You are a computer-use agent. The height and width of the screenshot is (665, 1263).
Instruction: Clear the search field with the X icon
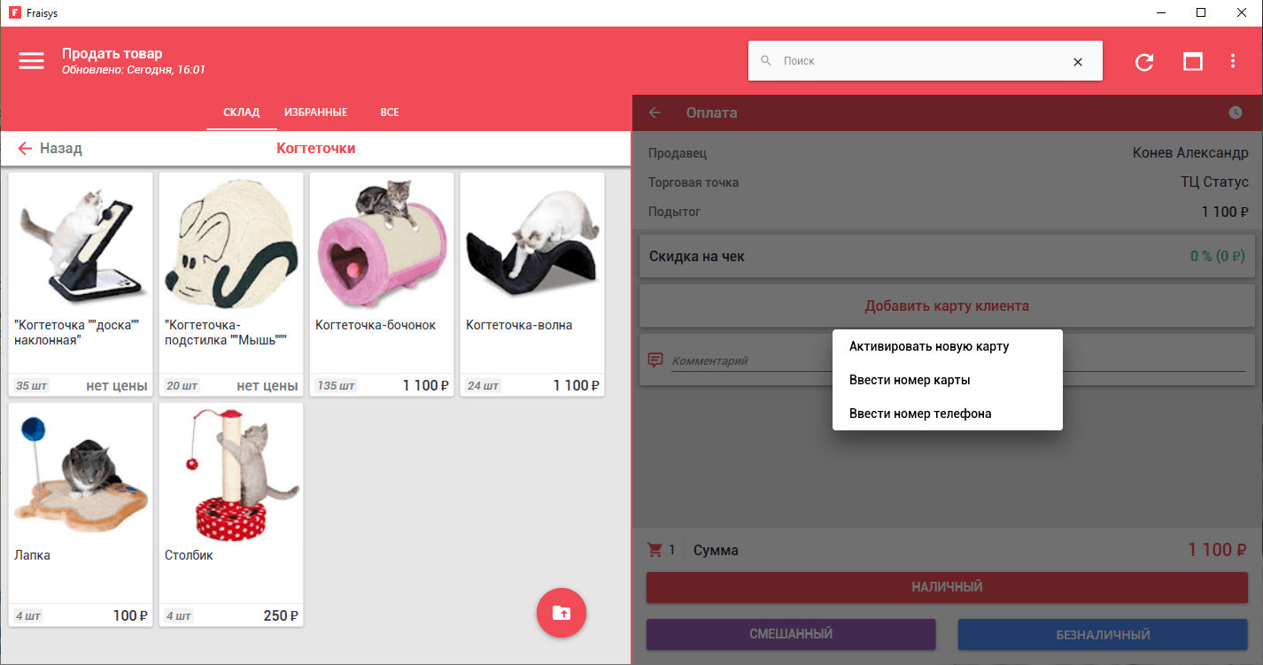pos(1078,62)
